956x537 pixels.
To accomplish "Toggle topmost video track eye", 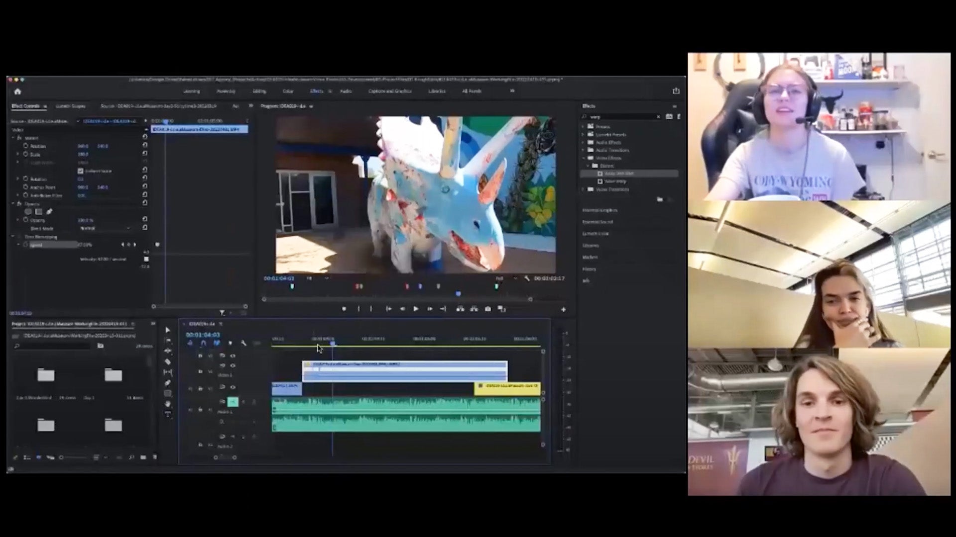I will tap(232, 356).
